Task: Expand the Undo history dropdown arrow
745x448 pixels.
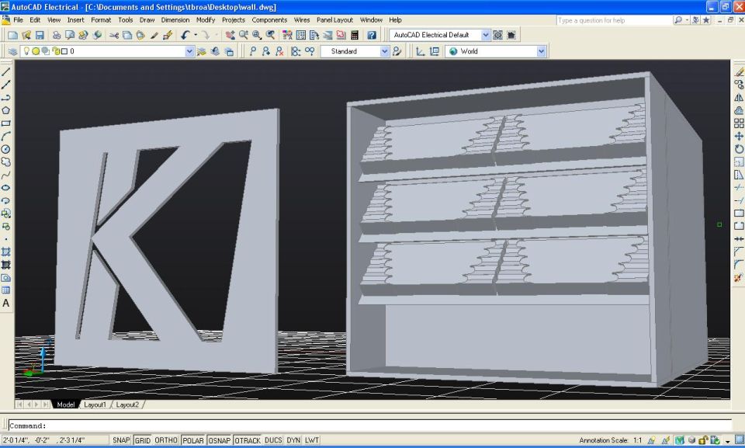Action: pyautogui.click(x=196, y=35)
